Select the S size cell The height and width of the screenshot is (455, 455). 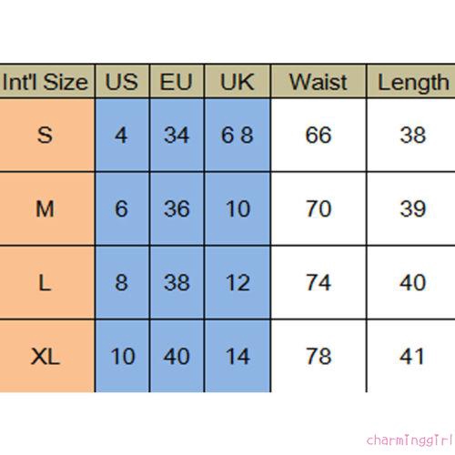click(x=47, y=135)
